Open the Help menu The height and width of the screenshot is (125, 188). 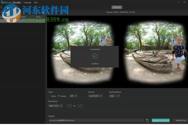pyautogui.click(x=36, y=2)
